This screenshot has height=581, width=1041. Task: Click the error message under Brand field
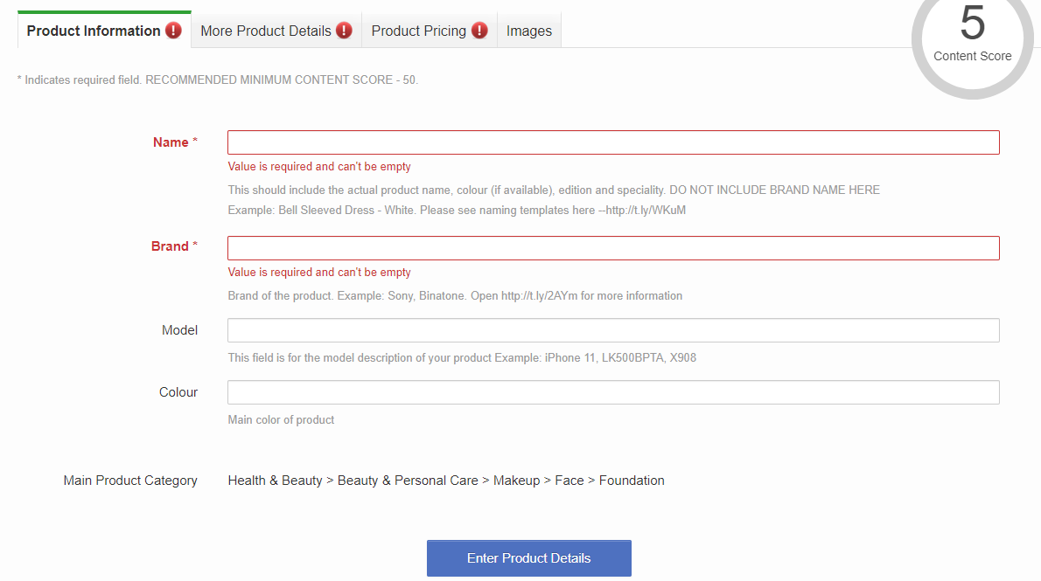[319, 273]
